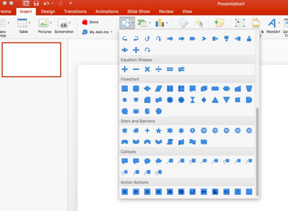This screenshot has height=211, width=288.
Task: Insert the Wave banner shape
Action: (192, 142)
